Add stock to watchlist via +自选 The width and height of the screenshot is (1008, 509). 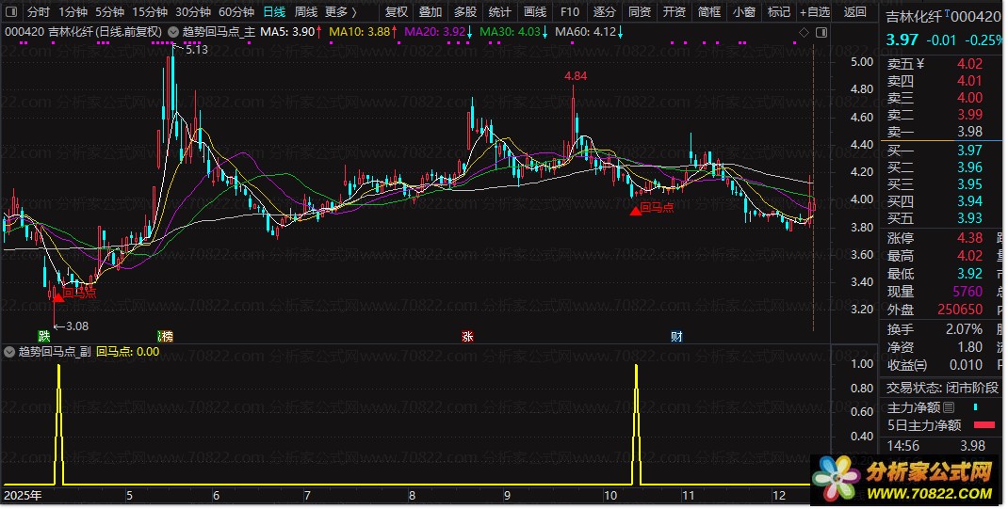[x=815, y=11]
